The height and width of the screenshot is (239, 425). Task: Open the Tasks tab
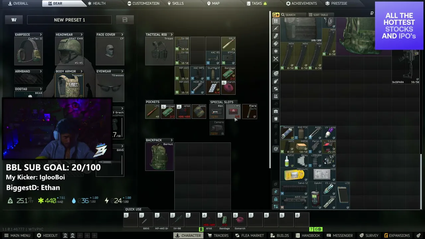(257, 3)
